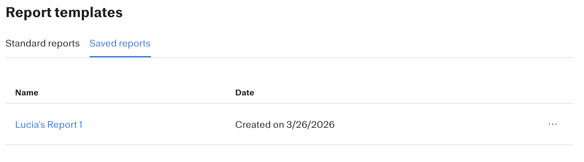
Task: Click the Standard reports label left of Saved reports
Action: [42, 43]
